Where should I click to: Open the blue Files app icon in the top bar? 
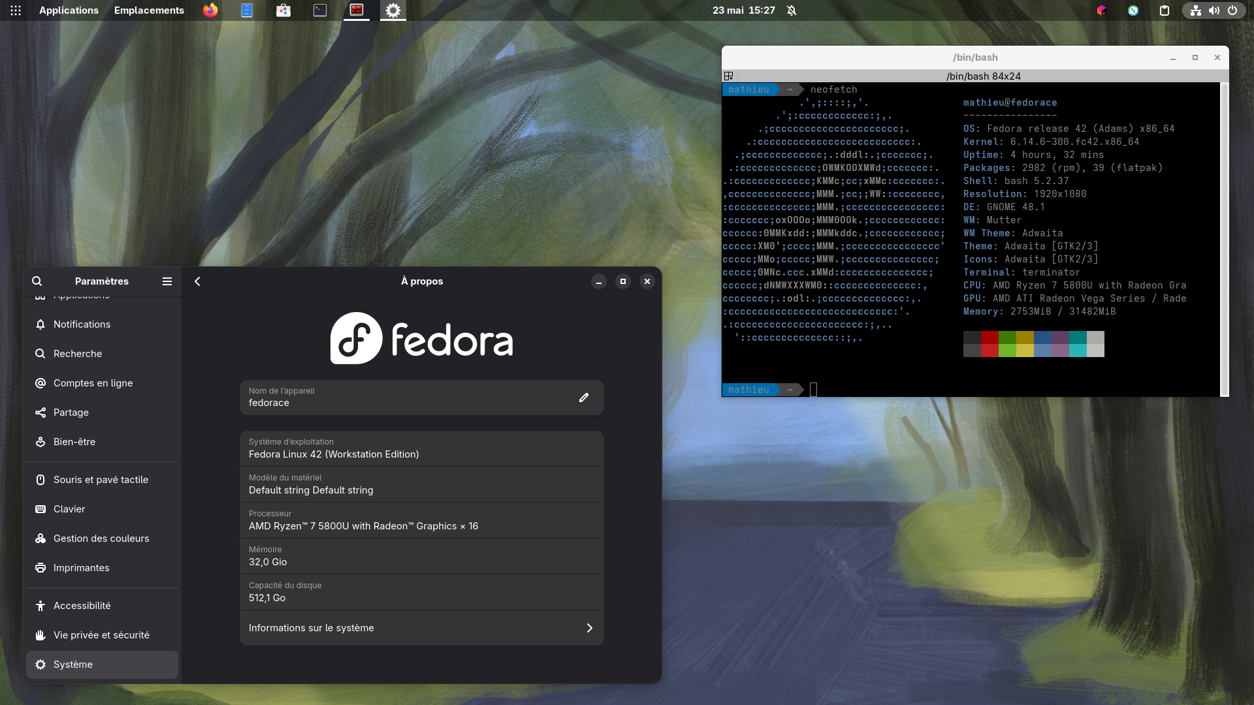[247, 10]
